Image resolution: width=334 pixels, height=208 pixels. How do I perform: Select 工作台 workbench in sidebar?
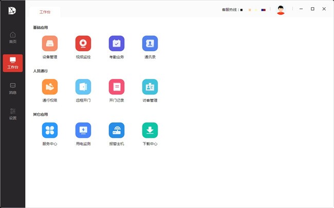click(x=13, y=63)
